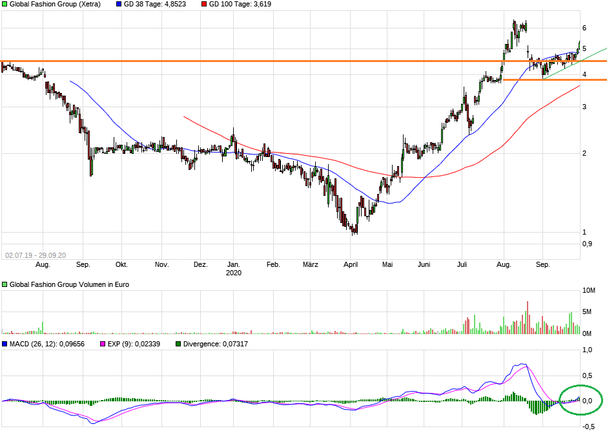
Task: Click the '2020' year label below Jan.
Action: tap(233, 273)
